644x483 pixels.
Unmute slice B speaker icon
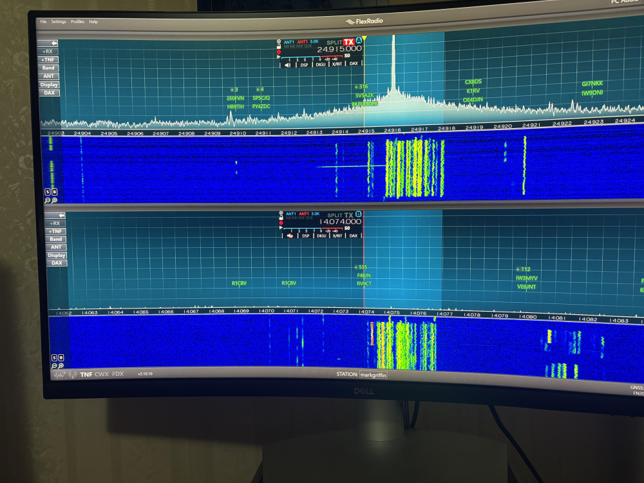[290, 236]
